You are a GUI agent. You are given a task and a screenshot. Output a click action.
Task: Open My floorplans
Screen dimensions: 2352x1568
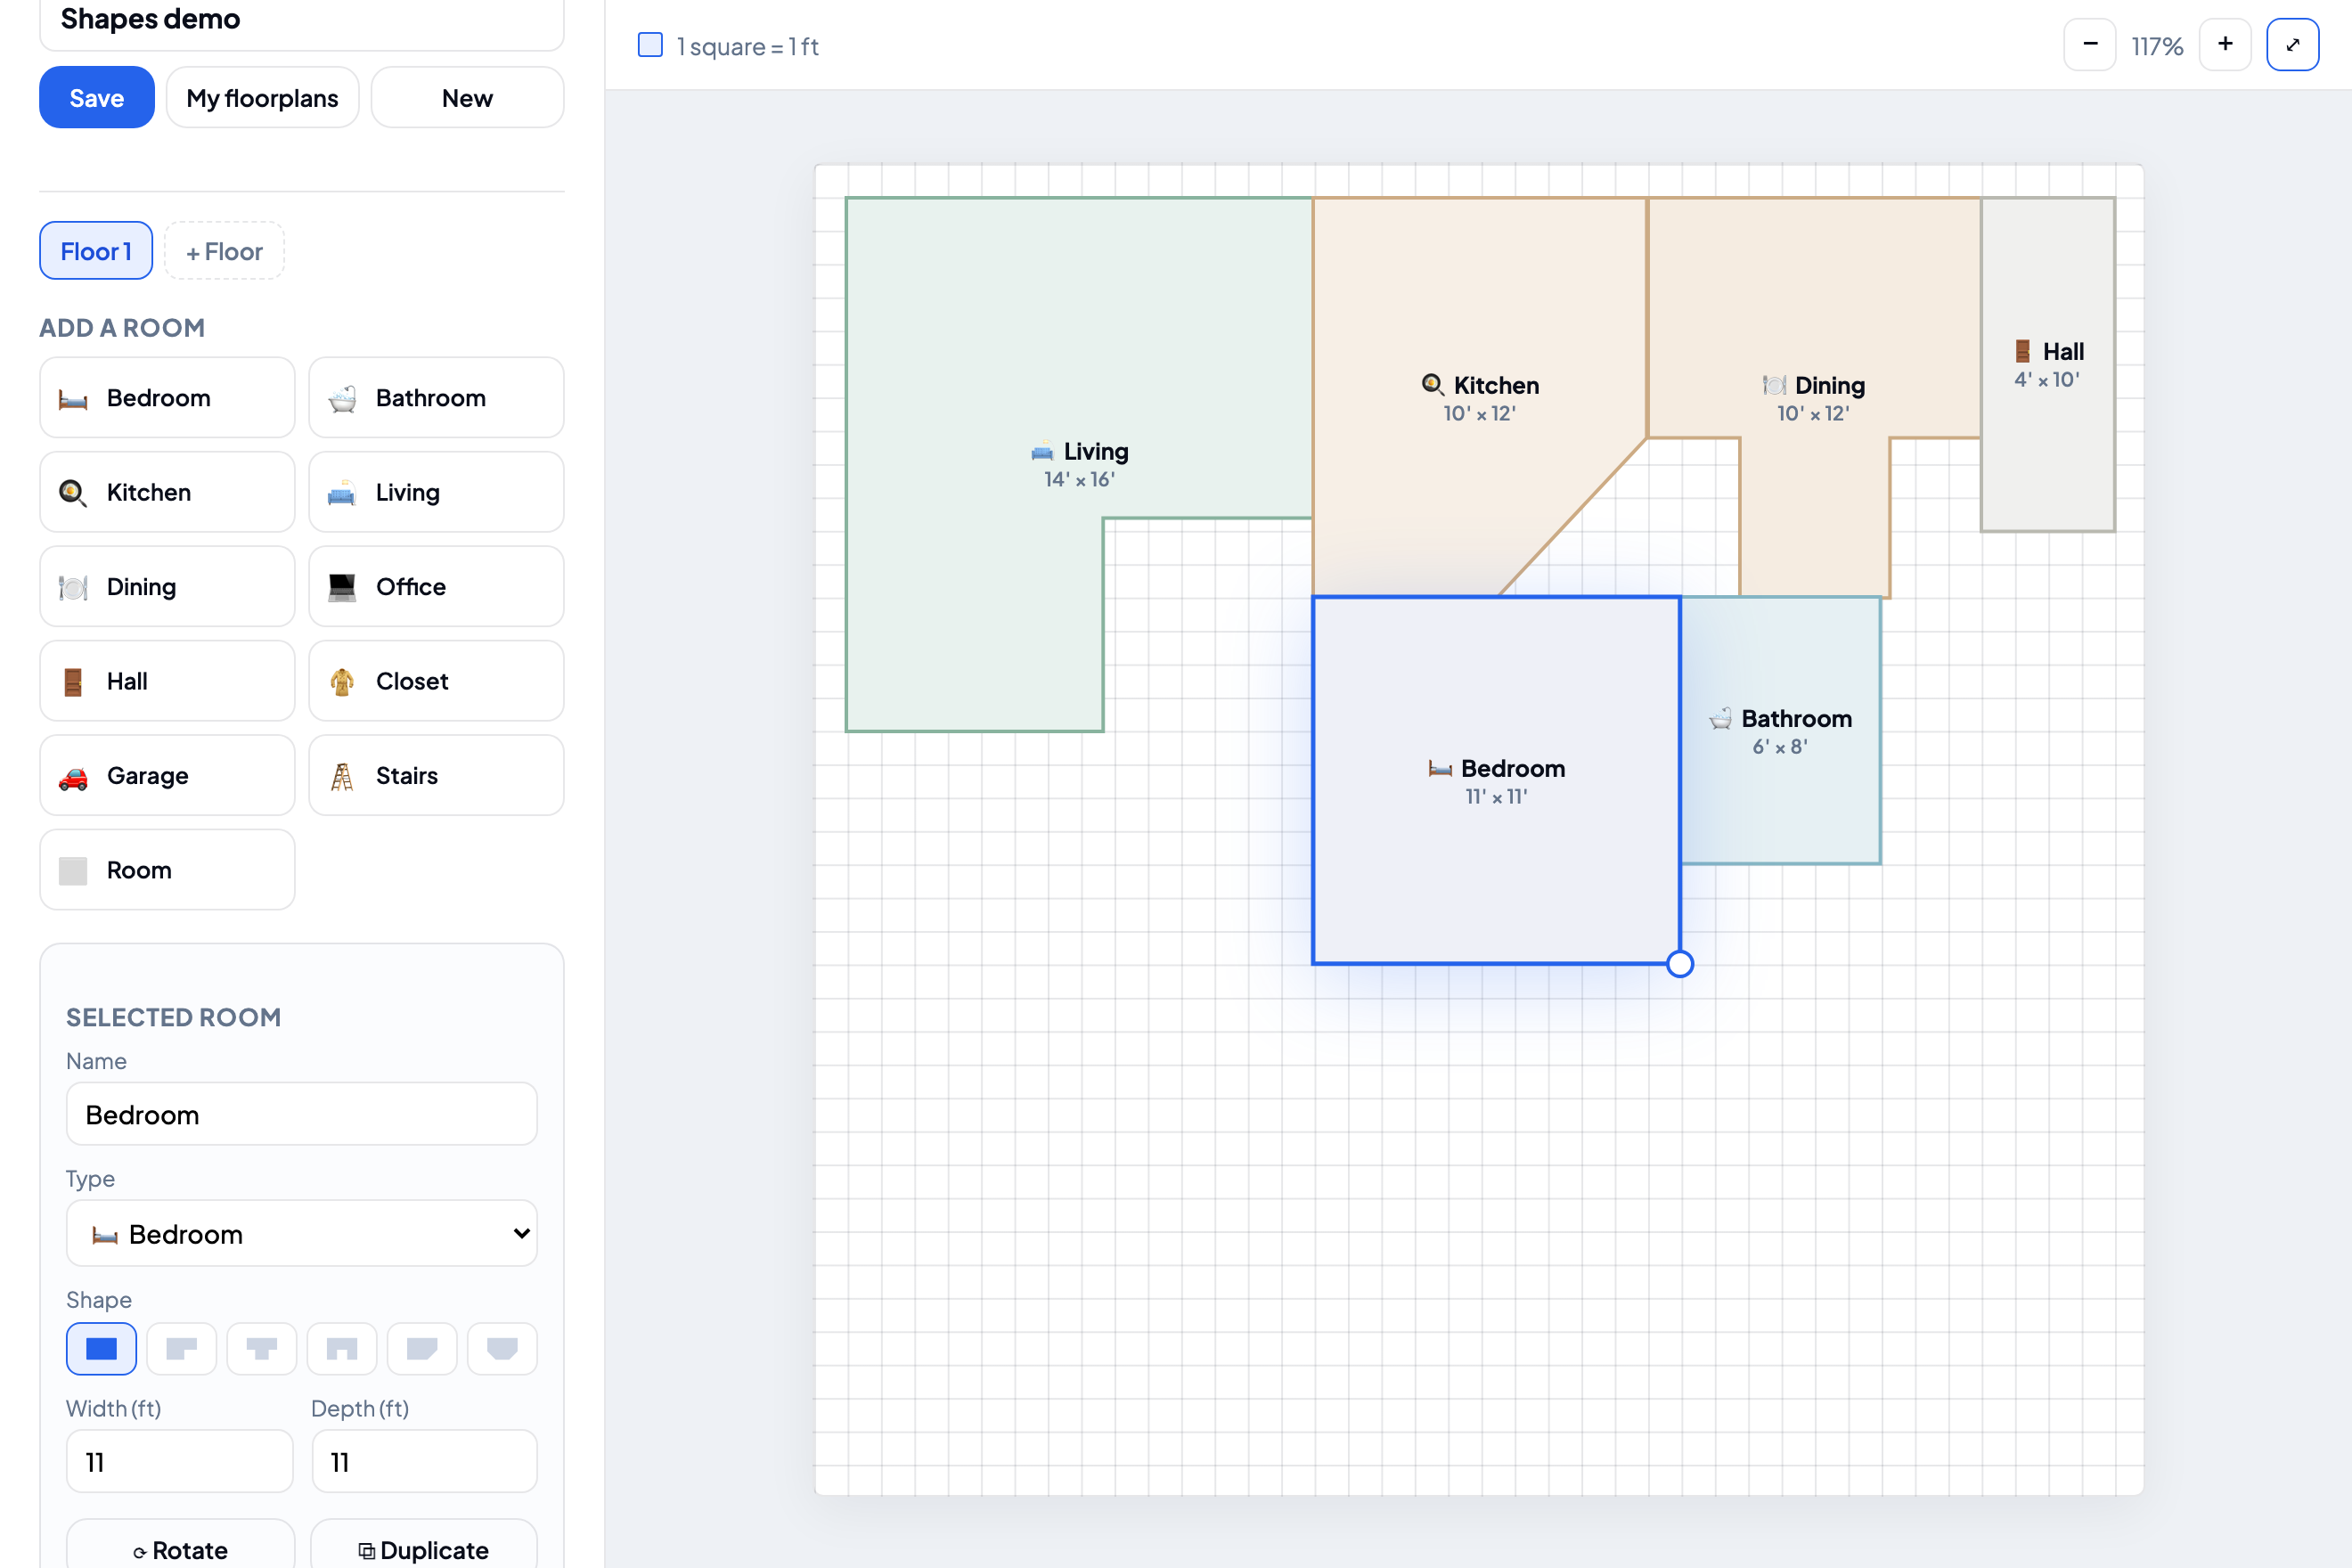coord(262,98)
